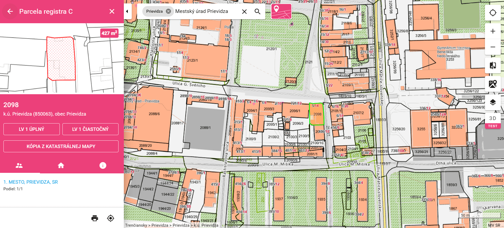The width and height of the screenshot is (504, 228).
Task: Open the pink cadastral map selector
Action: 281,11
